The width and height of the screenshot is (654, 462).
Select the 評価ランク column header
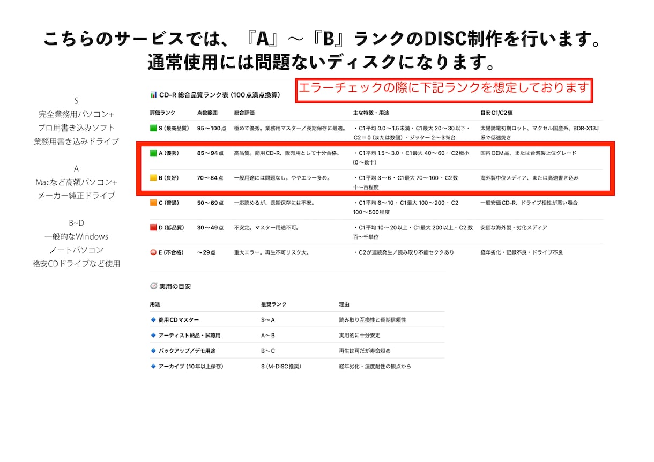point(162,113)
